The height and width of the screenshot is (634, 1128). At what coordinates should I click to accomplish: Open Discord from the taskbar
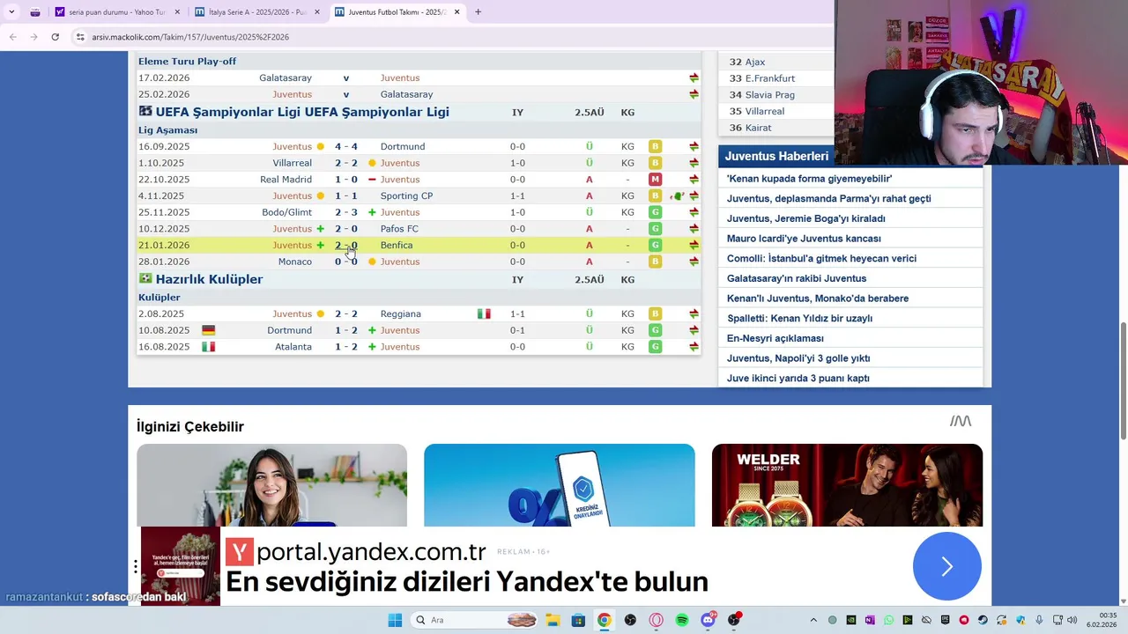pos(709,620)
